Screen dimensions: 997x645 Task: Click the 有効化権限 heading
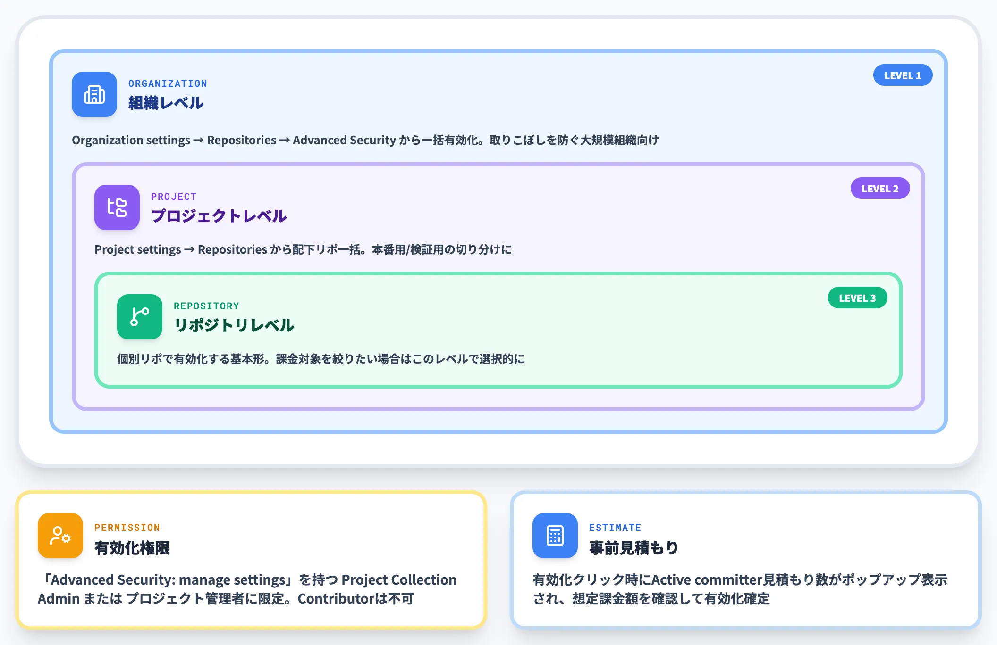pyautogui.click(x=132, y=548)
